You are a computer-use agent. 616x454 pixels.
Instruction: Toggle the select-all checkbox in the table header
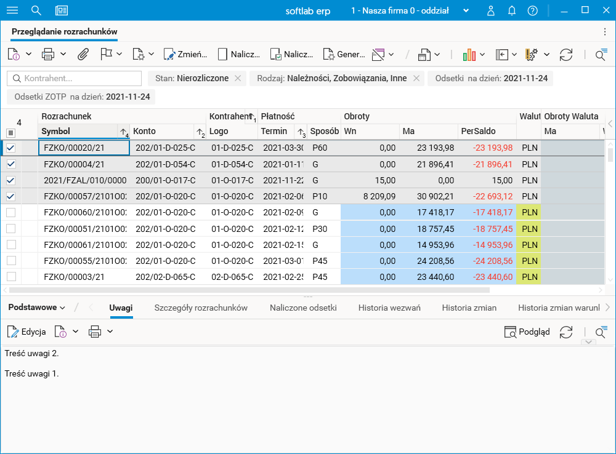(10, 132)
